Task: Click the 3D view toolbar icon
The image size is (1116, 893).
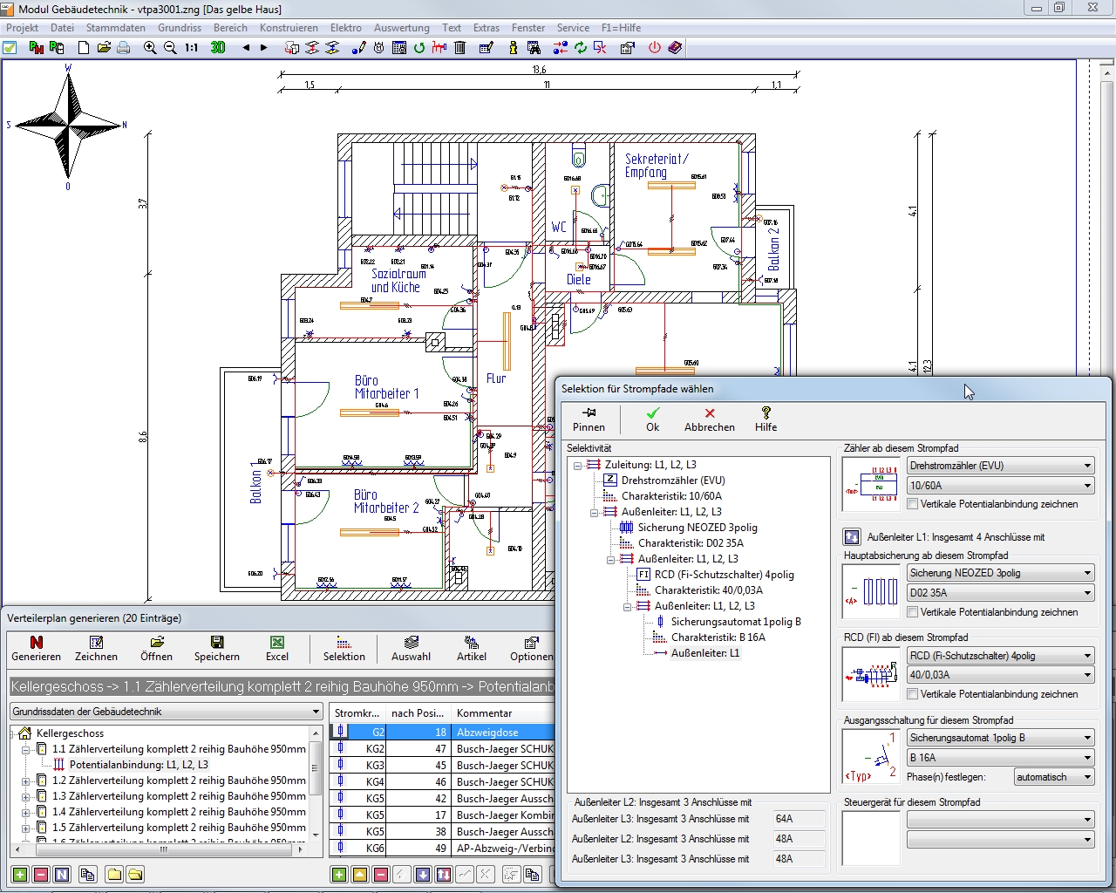Action: (218, 48)
